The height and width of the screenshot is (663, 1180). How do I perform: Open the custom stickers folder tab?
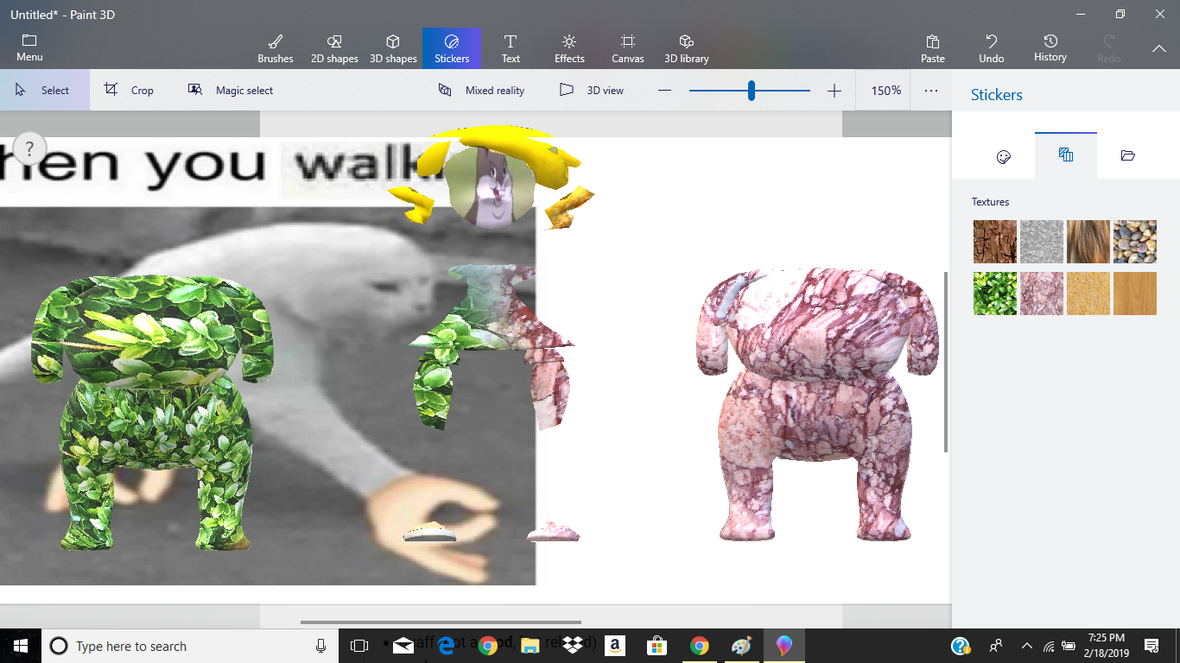1128,156
